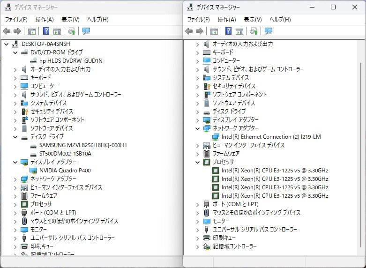
Task: Click キーボード icon in left window
Action: pos(24,78)
